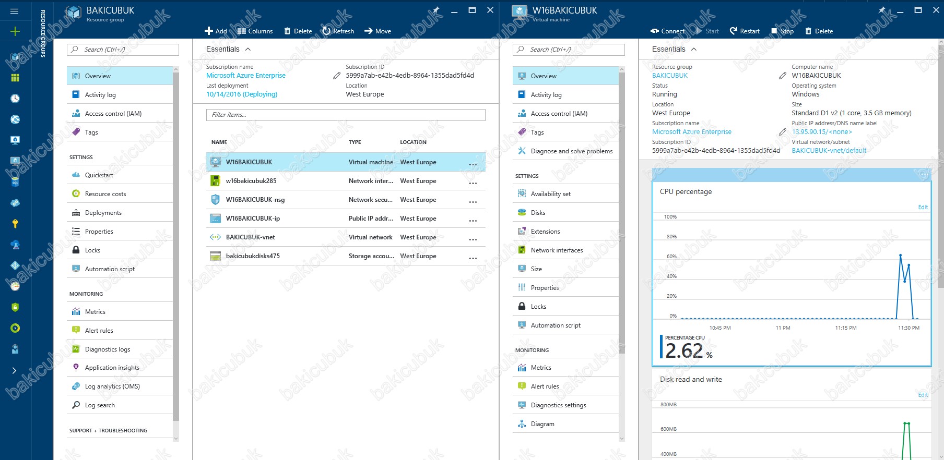The image size is (944, 460).
Task: Open Diagnose and solve problems in VM menu
Action: pyautogui.click(x=565, y=151)
